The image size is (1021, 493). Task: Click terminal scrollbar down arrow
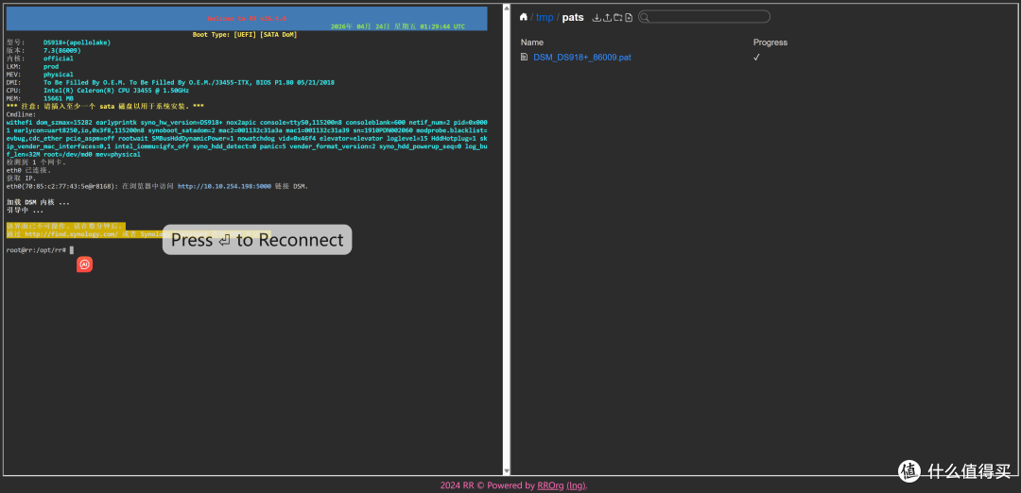tap(507, 471)
